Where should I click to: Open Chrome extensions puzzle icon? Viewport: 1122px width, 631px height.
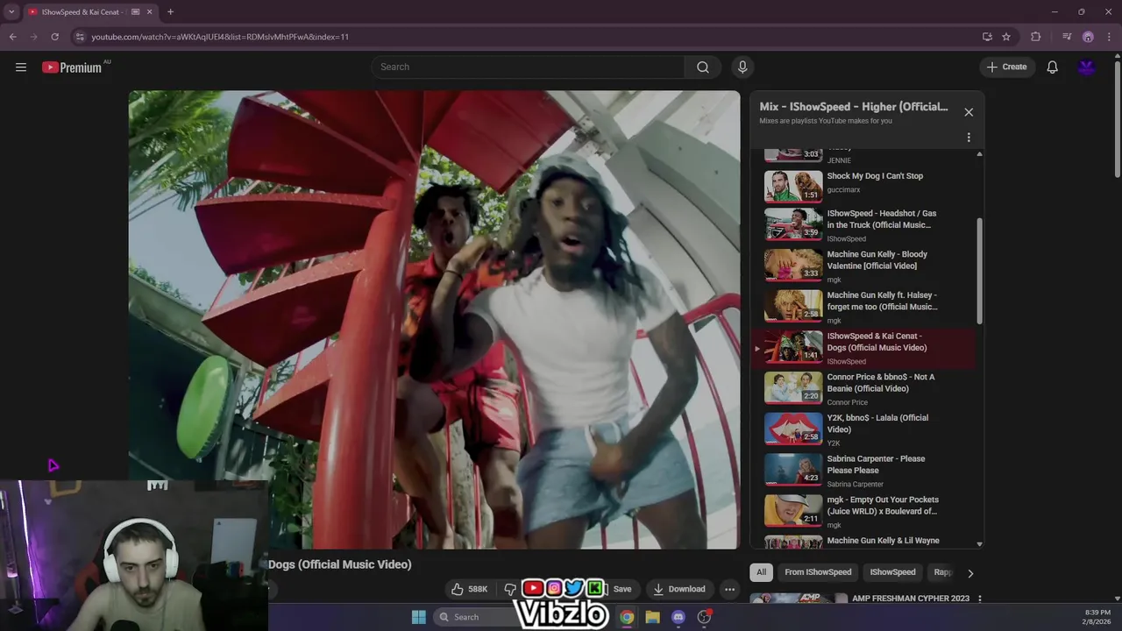[x=1036, y=37]
